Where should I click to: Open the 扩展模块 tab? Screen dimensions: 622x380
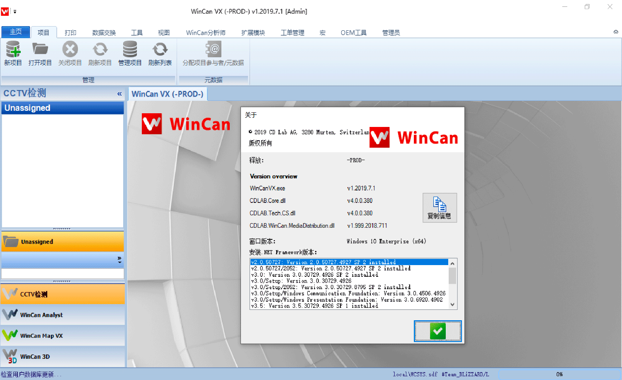(x=253, y=33)
